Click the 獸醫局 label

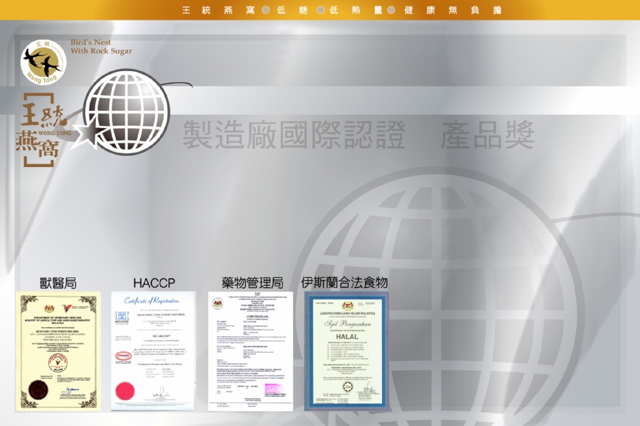point(58,283)
